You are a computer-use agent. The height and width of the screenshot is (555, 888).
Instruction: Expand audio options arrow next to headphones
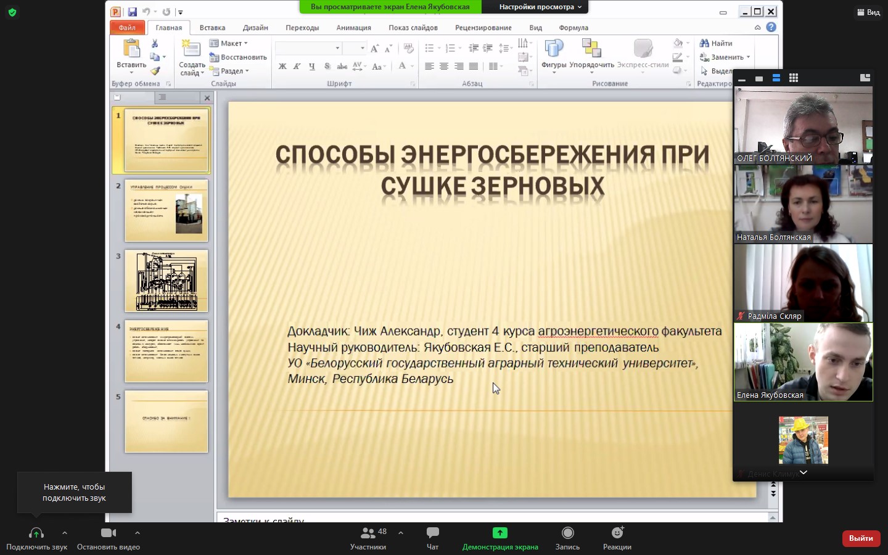65,533
